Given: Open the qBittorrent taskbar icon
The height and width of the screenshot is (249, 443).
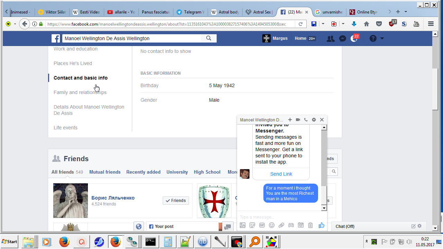Looking at the screenshot, I should point(203,241).
